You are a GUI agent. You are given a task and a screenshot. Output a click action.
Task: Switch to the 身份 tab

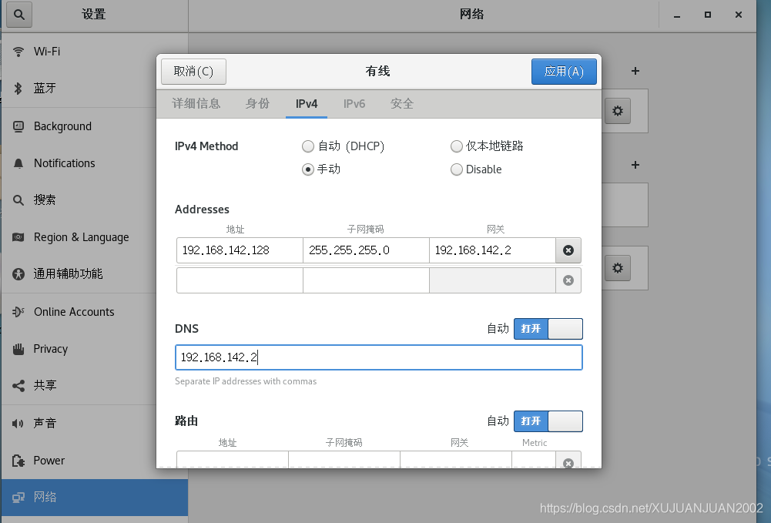[x=258, y=104]
